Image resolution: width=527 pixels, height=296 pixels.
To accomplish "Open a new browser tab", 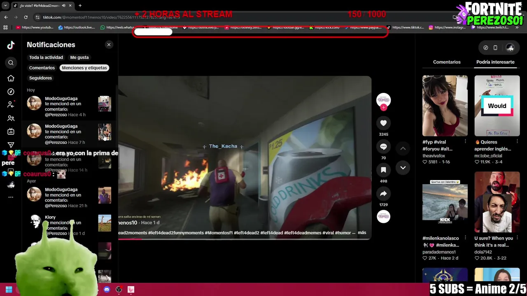I will coord(80,6).
